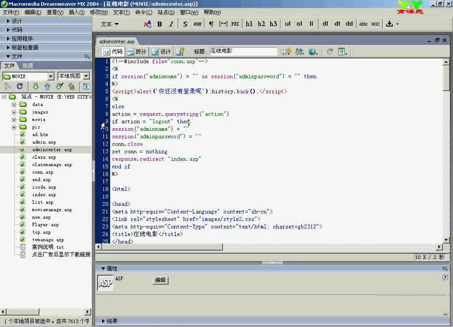Expand the Files panel to full view
Image resolution: width=453 pixels, height=327 pixels.
point(86,86)
